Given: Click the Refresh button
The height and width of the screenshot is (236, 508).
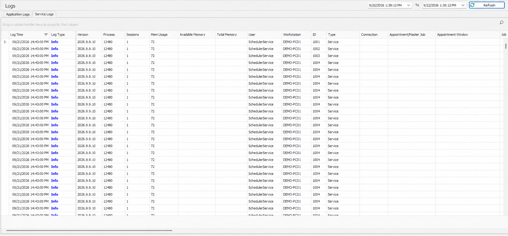Looking at the screenshot, I should 487,5.
